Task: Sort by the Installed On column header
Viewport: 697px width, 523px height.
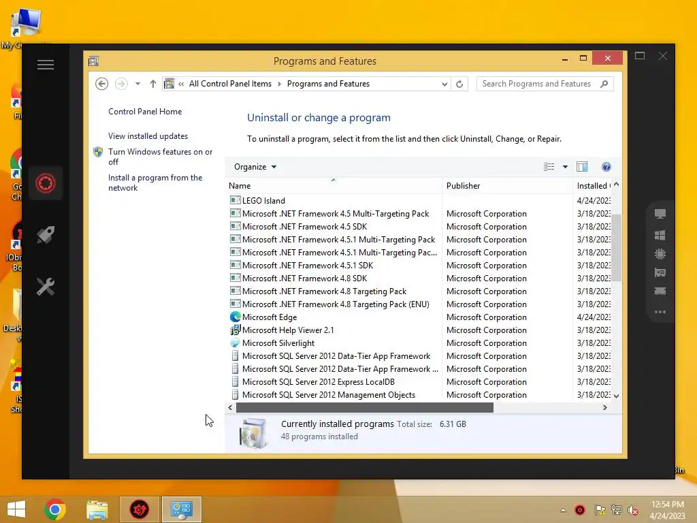Action: point(593,185)
